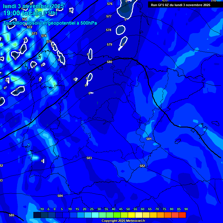Image resolution: width=223 pixels, height=223 pixels.
Task: Select the bright yellow swatch in the color scale
Action: pyautogui.click(x=132, y=215)
